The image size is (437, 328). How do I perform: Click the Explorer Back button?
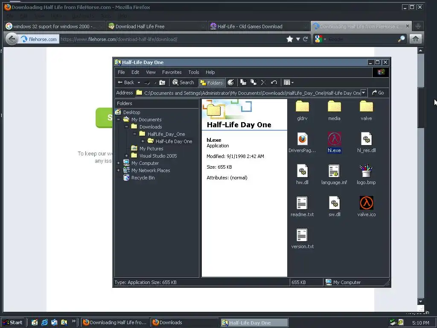(126, 82)
